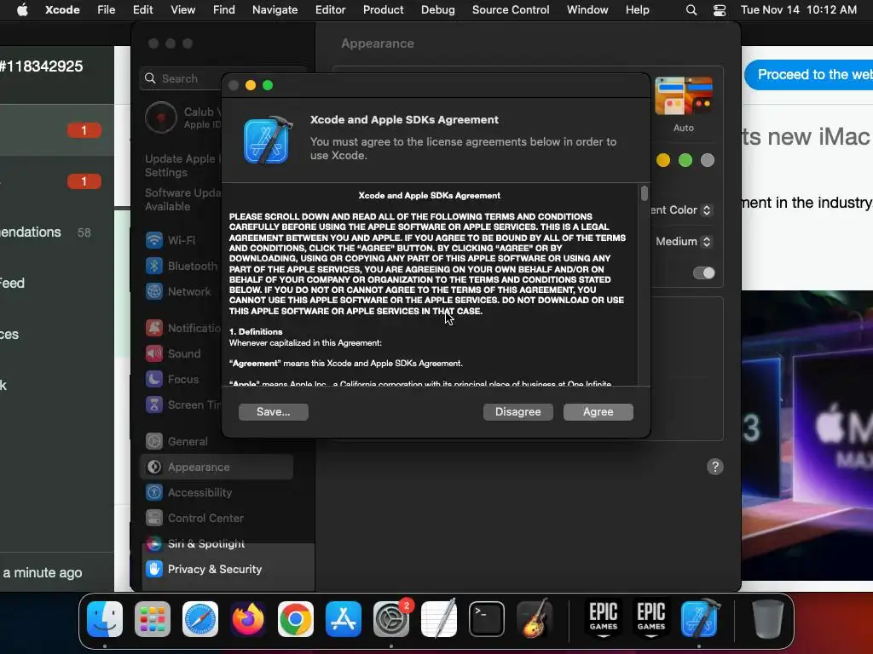
Task: Open TextEdit from the Dock
Action: pyautogui.click(x=439, y=619)
